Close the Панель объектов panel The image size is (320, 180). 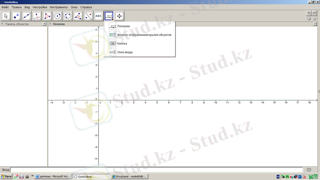[x=44, y=24]
